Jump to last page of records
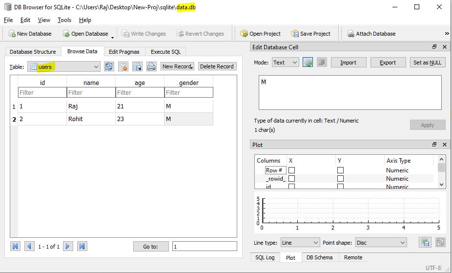This screenshot has height=273, width=452. coord(82,246)
